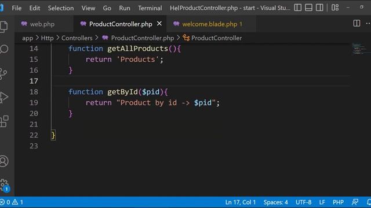Click the minimap code overview

point(359,49)
